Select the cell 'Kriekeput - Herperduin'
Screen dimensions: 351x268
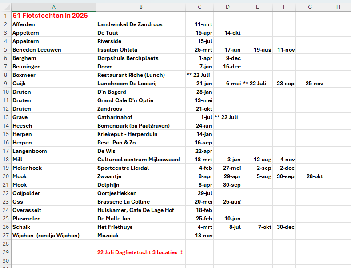click(141, 134)
